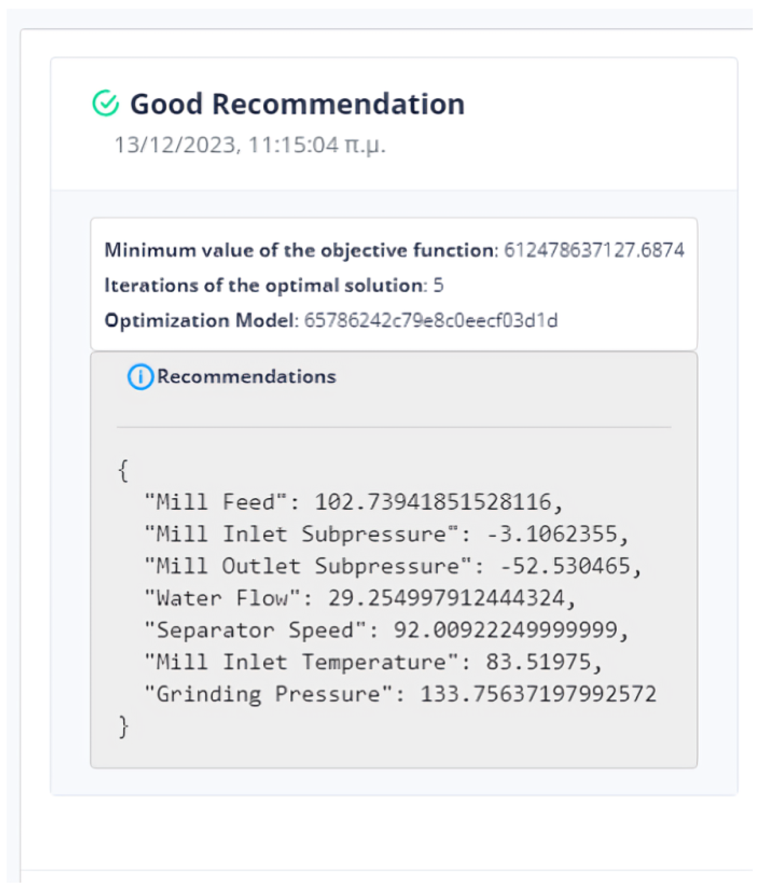Image resolution: width=763 pixels, height=892 pixels.
Task: Click the iterations count value 5
Action: [438, 286]
